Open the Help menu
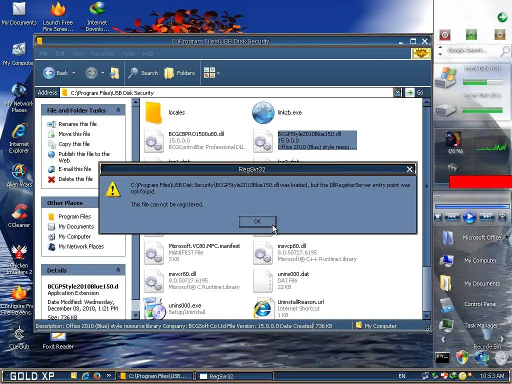This screenshot has width=512, height=384. coord(147,53)
